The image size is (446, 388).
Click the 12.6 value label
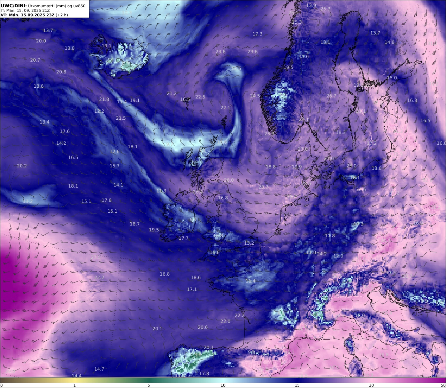click(115, 152)
